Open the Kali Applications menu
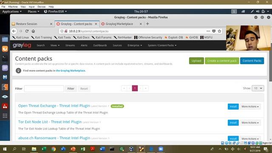 point(12,11)
